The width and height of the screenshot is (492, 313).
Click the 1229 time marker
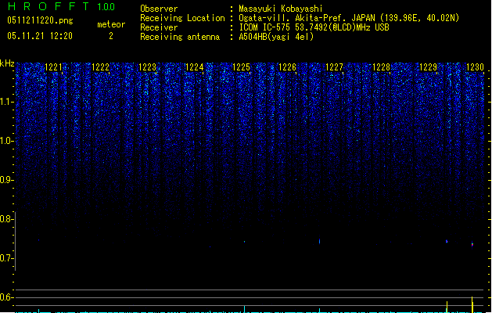coord(429,67)
